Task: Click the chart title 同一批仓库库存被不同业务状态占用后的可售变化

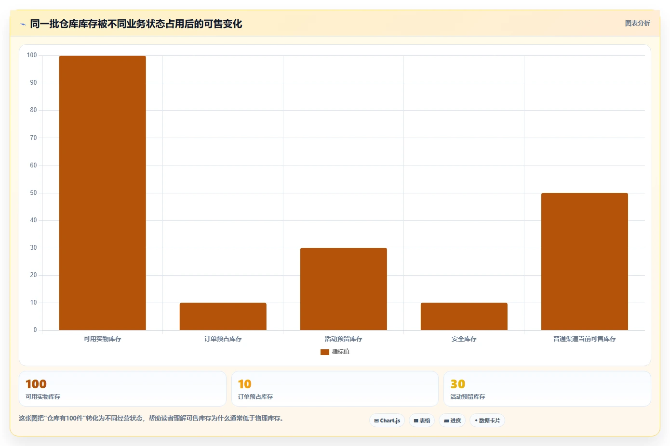Action: point(136,24)
